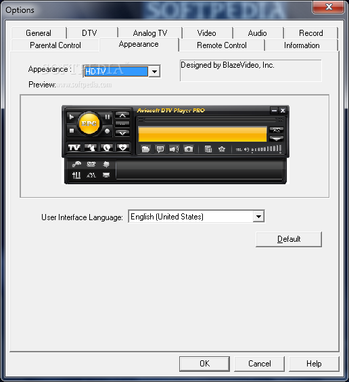The image size is (349, 382).
Task: Open the Parental Control tab
Action: click(x=55, y=45)
